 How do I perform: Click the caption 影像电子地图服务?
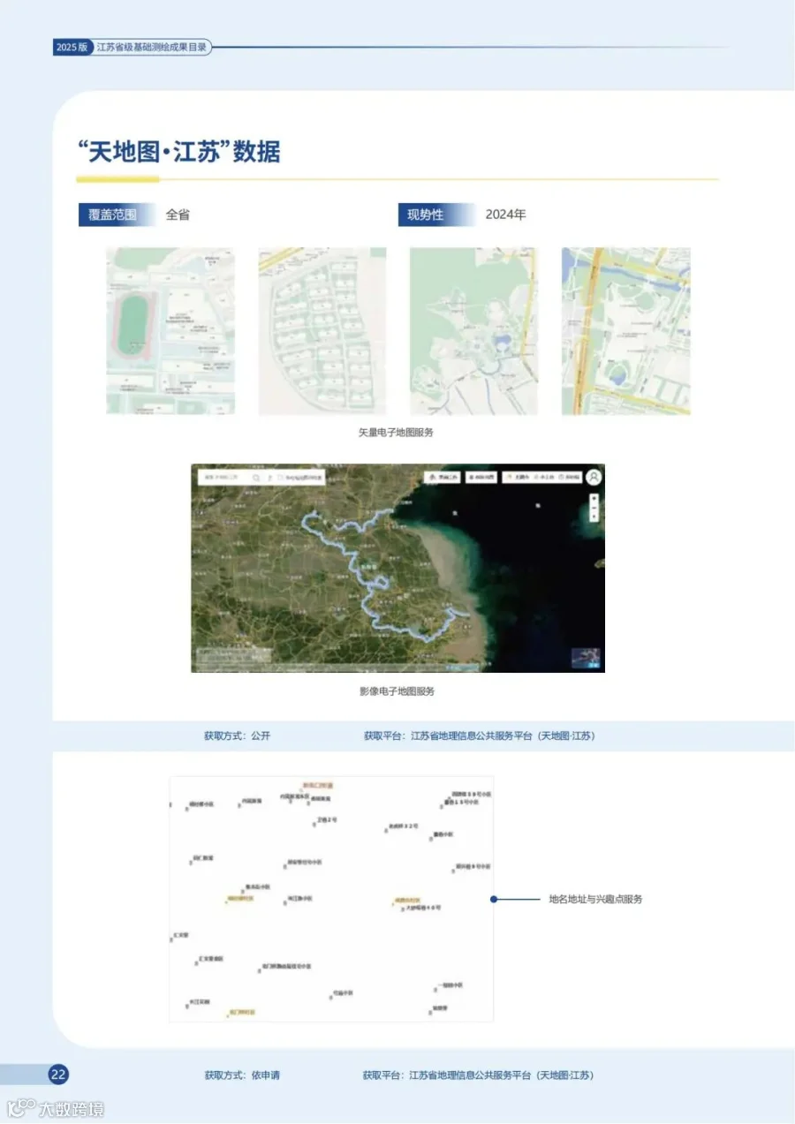point(397,691)
